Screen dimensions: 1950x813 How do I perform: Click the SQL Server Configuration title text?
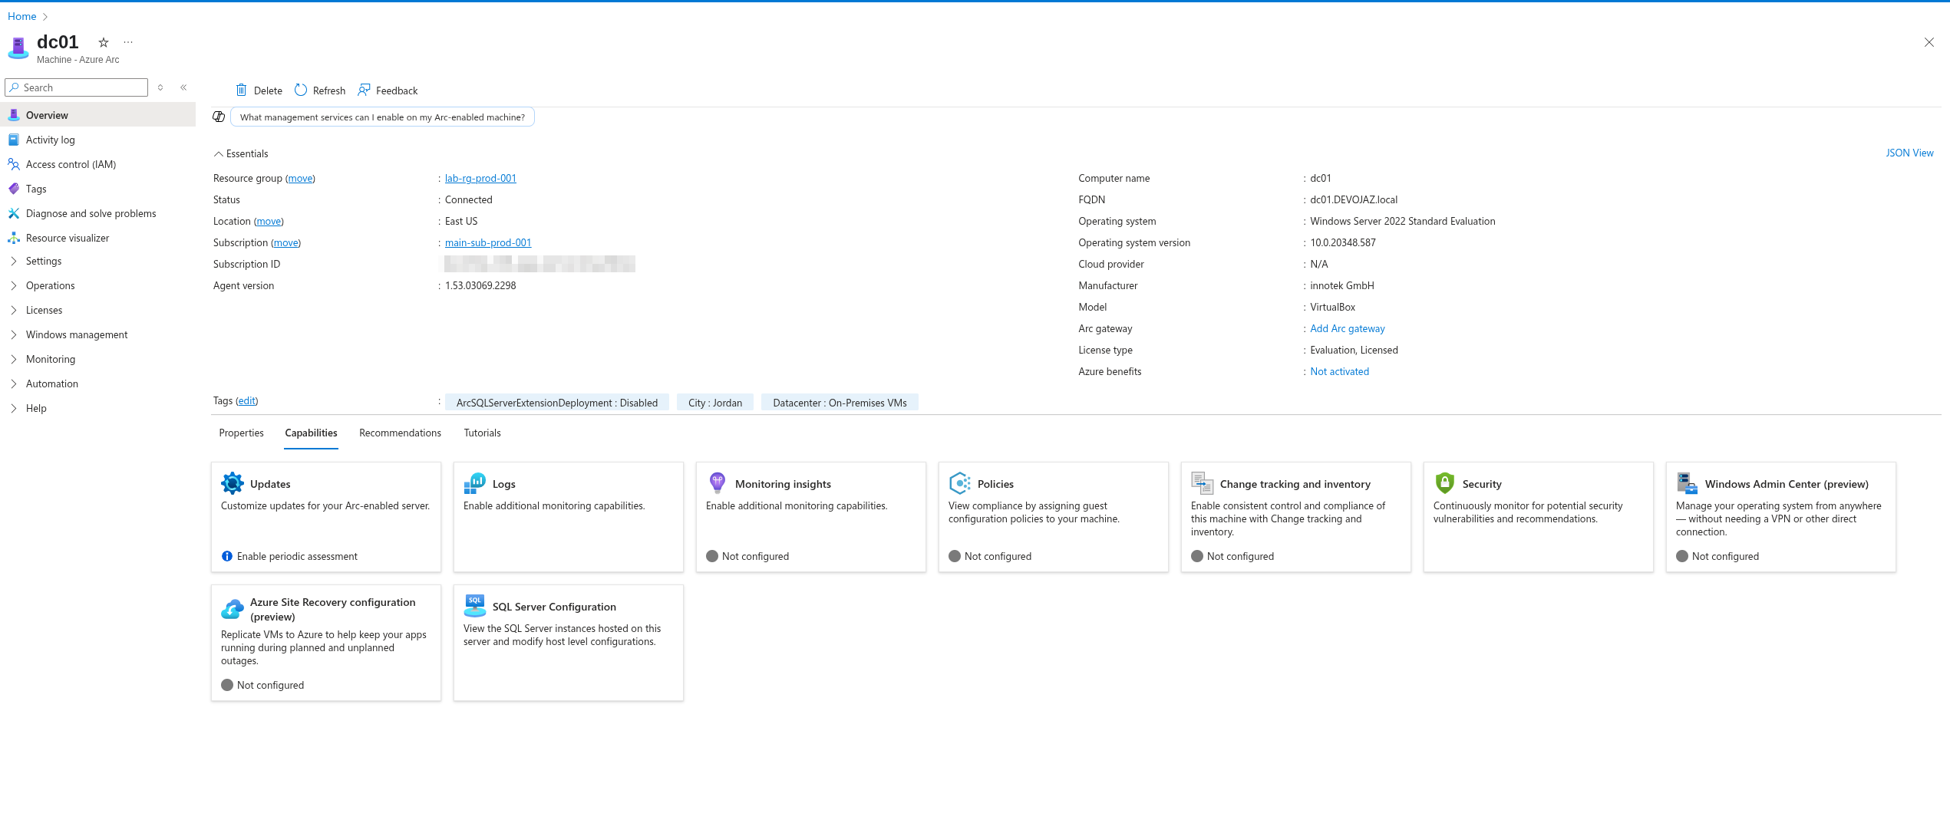[x=554, y=607]
